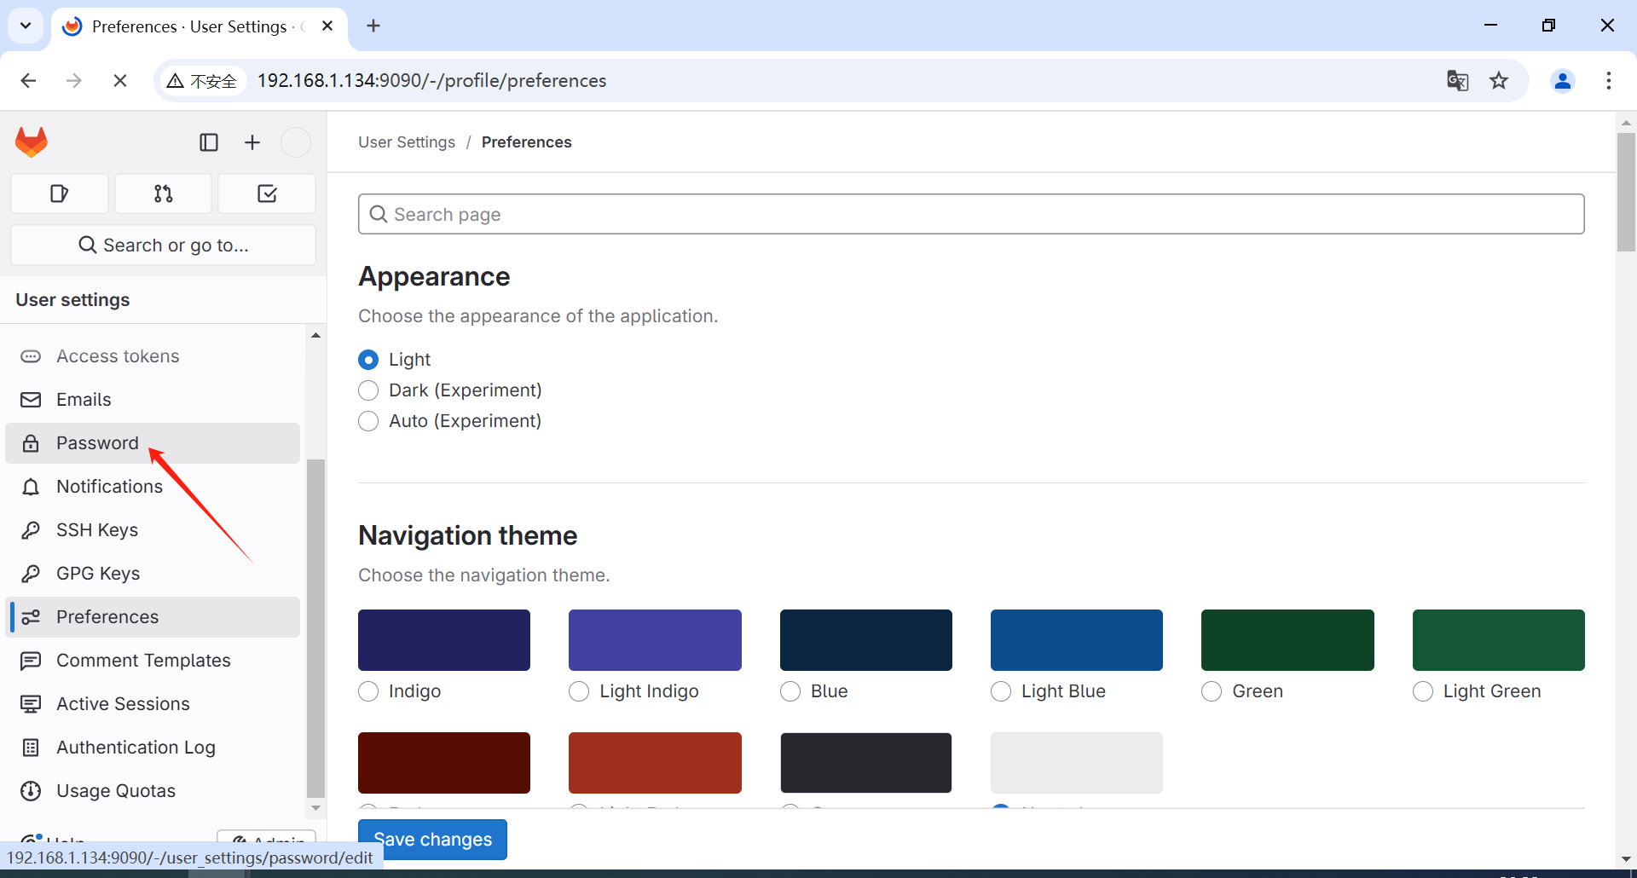Click the Password lock icon

tap(31, 443)
